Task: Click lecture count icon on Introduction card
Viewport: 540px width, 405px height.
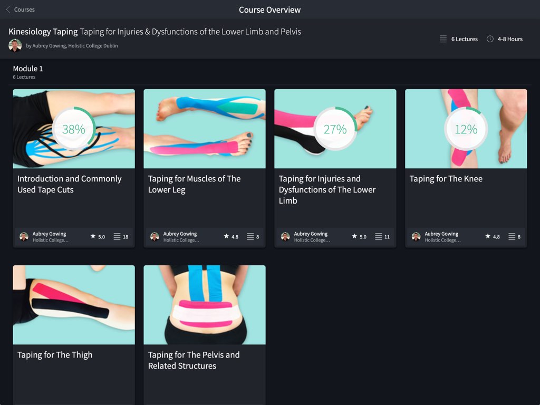Action: [x=117, y=237]
